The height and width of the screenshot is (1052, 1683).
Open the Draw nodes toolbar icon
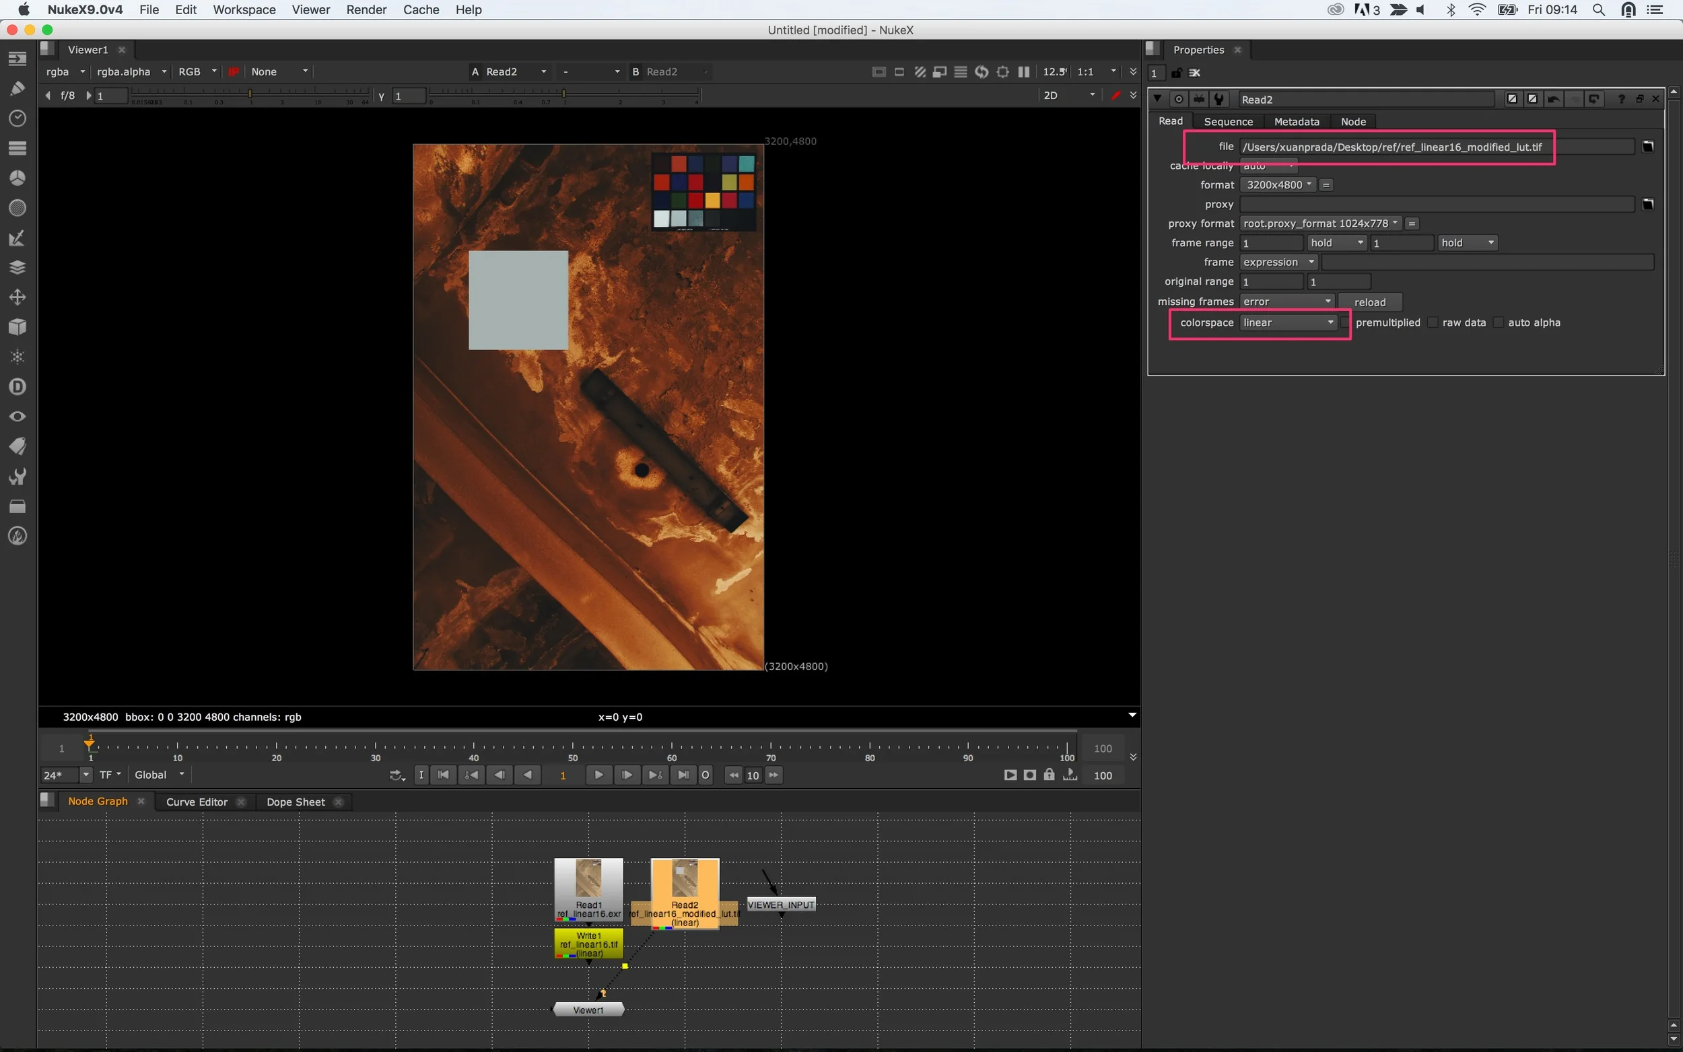coord(18,88)
